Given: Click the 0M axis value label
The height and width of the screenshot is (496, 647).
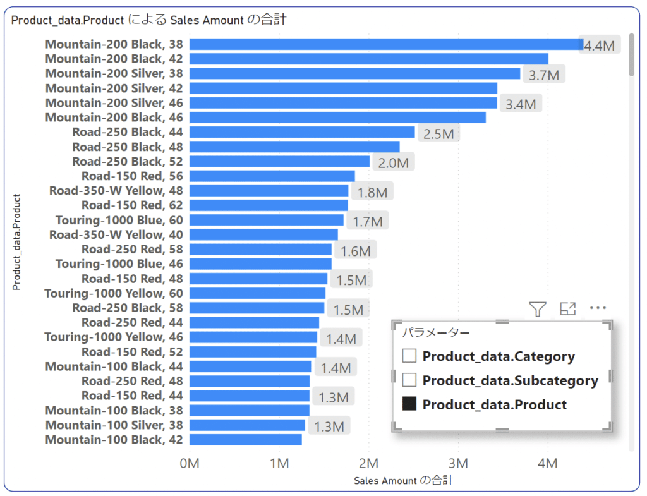Looking at the screenshot, I should (188, 463).
